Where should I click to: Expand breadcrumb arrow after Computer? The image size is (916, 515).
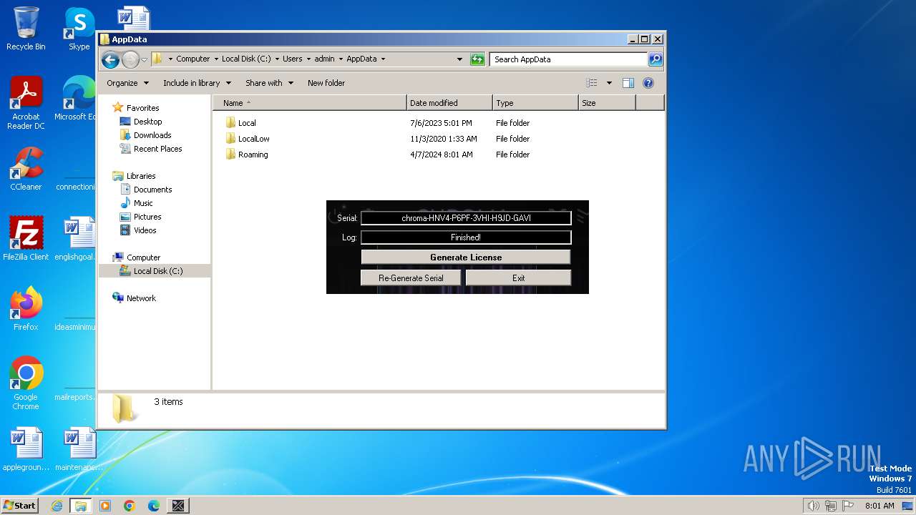216,59
